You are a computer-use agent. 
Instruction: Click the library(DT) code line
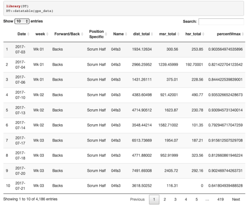click(17, 6)
